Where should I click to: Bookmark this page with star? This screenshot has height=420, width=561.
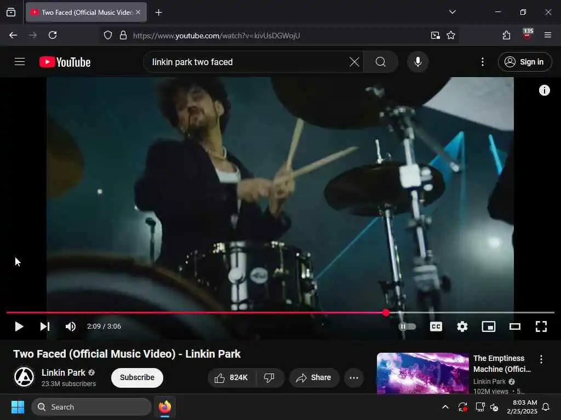451,36
